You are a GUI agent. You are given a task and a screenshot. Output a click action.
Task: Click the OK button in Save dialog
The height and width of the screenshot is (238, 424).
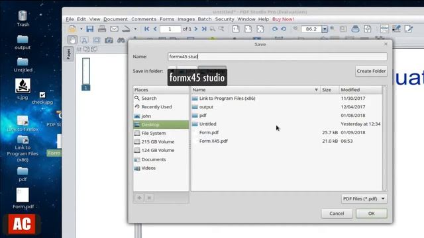[x=371, y=214]
